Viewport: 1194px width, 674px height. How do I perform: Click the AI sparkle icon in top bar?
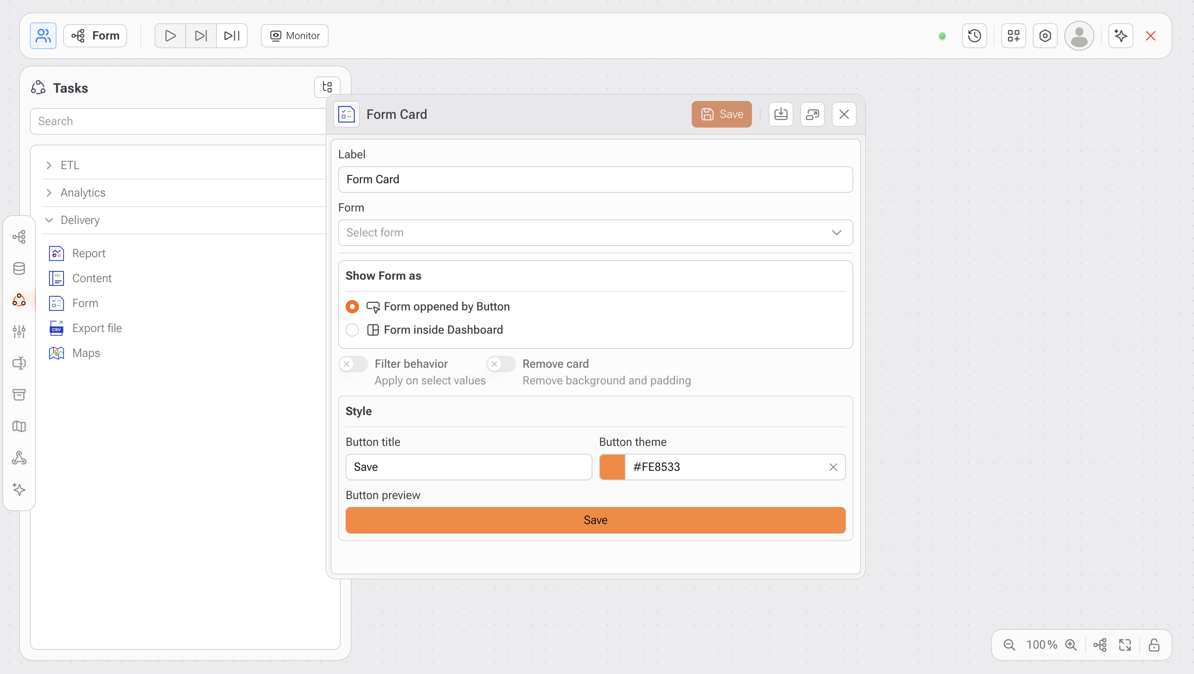(1120, 36)
